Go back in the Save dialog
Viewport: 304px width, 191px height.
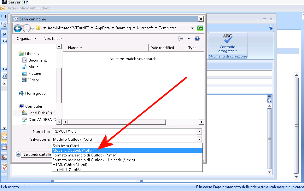point(18,29)
